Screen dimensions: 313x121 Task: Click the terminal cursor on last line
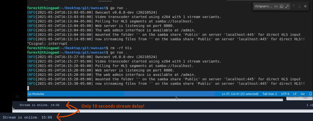click(x=28, y=88)
